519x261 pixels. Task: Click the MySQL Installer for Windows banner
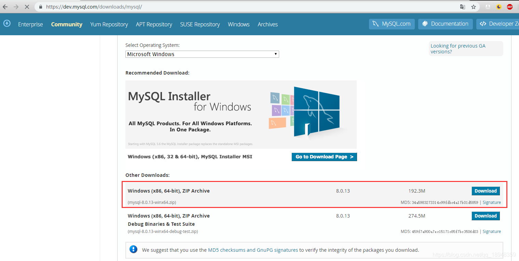(x=241, y=115)
